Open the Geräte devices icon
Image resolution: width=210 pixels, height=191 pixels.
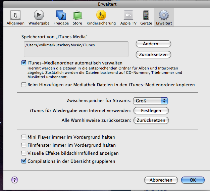146,15
